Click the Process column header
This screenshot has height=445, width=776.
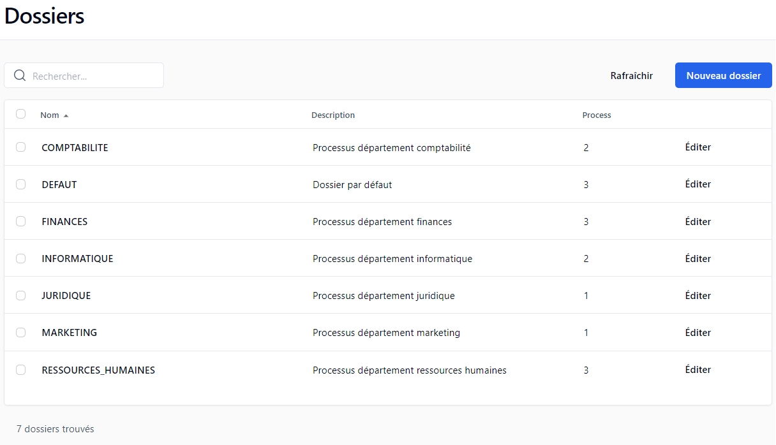coord(596,115)
